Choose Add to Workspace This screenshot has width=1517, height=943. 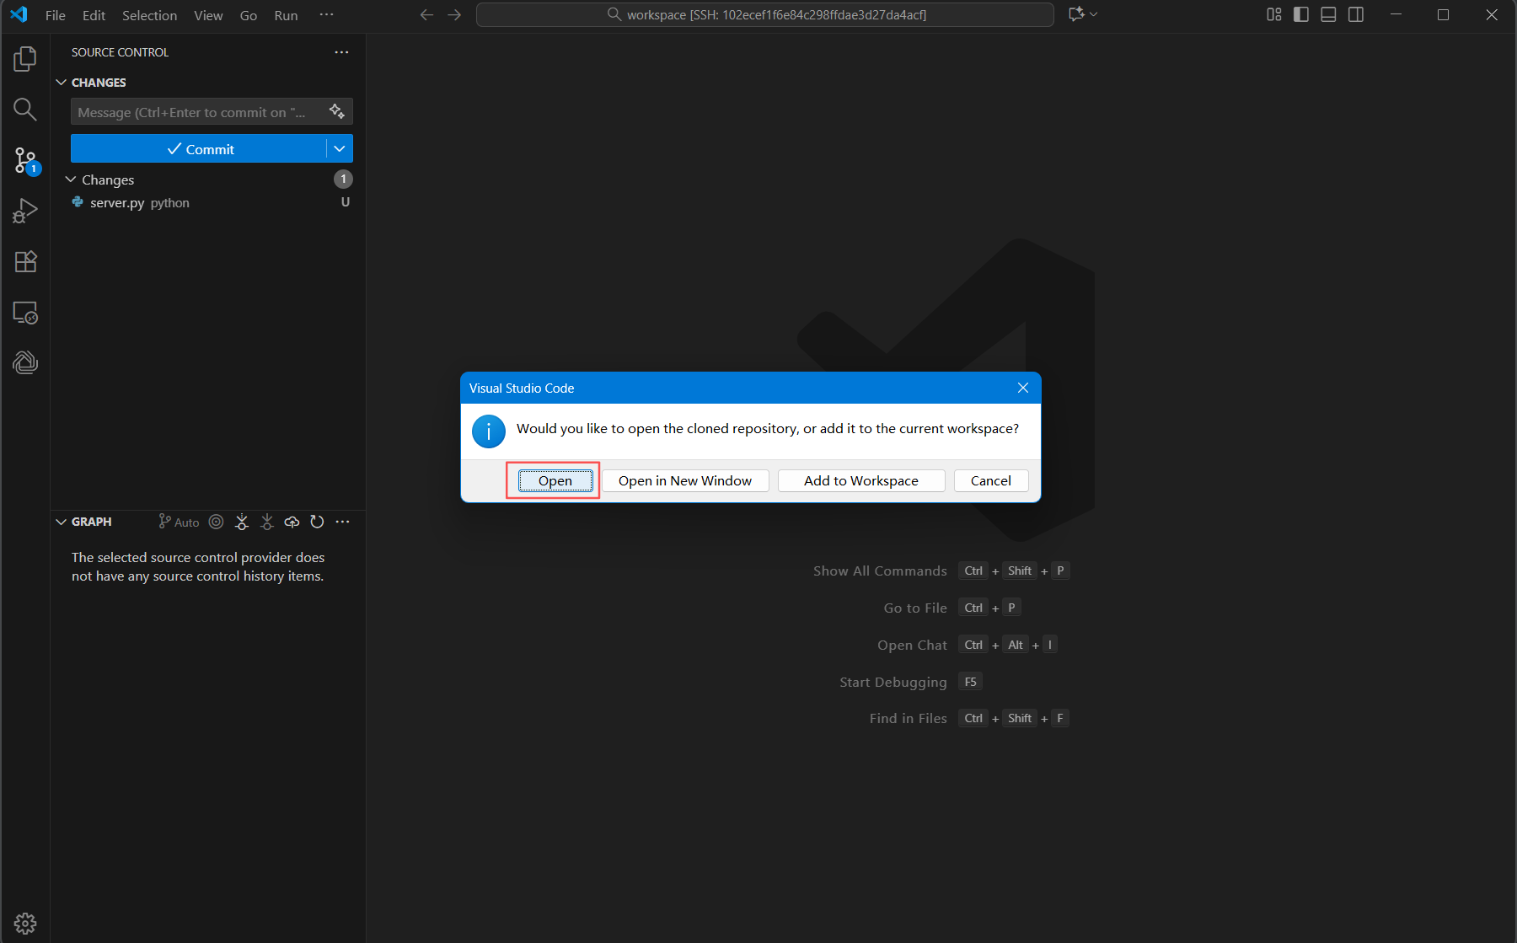(x=861, y=480)
